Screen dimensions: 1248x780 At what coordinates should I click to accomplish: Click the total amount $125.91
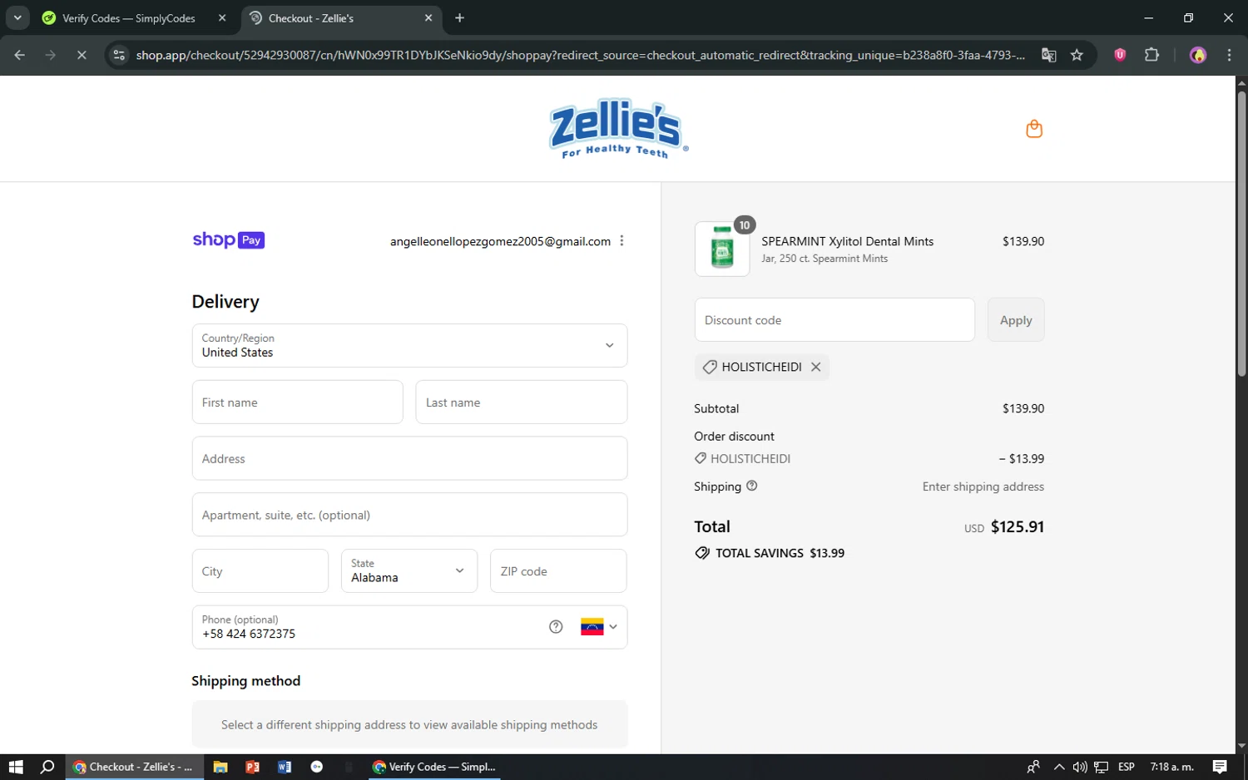point(1017,526)
